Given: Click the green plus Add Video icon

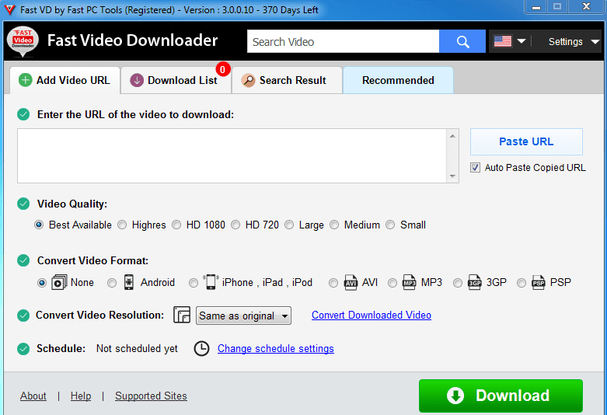Looking at the screenshot, I should click(25, 80).
